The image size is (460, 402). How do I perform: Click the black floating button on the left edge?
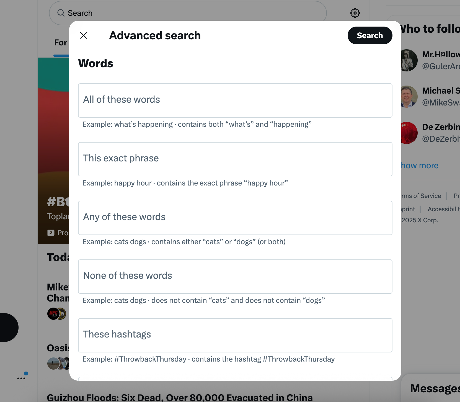click(6, 327)
